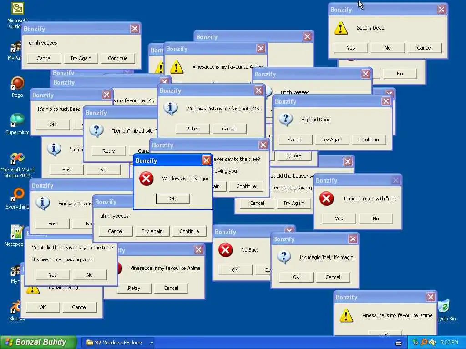466x349 pixels.
Task: Click the orange magnifier Everything tray icon
Action: [x=424, y=342]
